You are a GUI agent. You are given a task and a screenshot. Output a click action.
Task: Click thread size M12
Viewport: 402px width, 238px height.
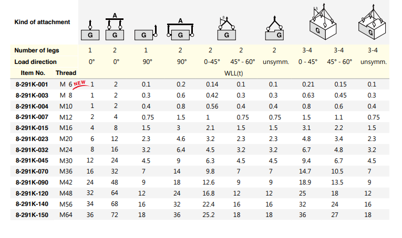pos(66,117)
